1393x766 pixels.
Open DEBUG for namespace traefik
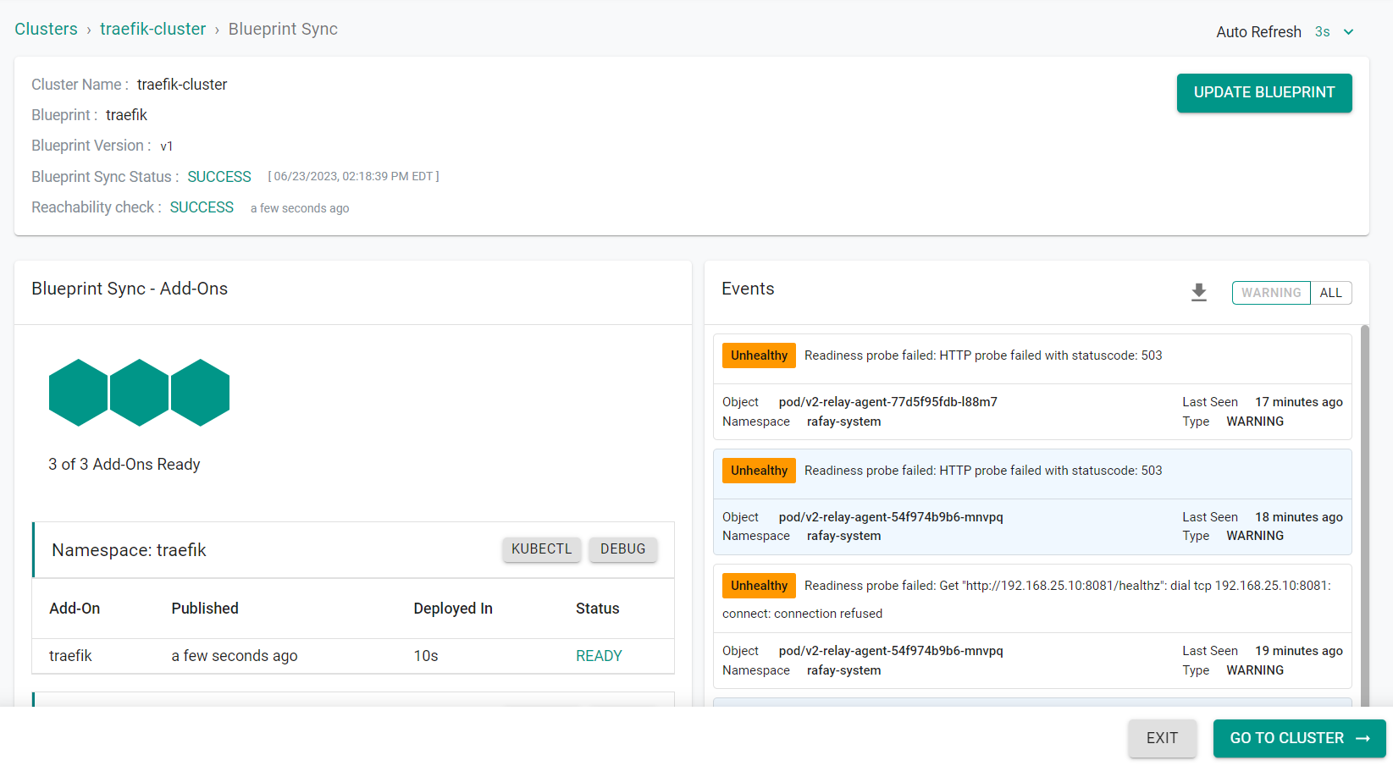[x=623, y=549]
